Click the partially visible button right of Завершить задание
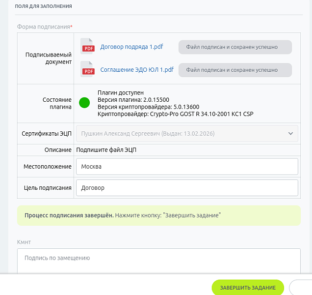This screenshot has width=312, height=295. (x=300, y=288)
